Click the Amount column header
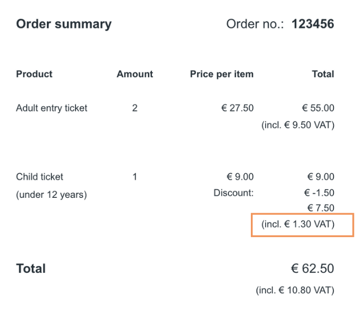 click(135, 74)
